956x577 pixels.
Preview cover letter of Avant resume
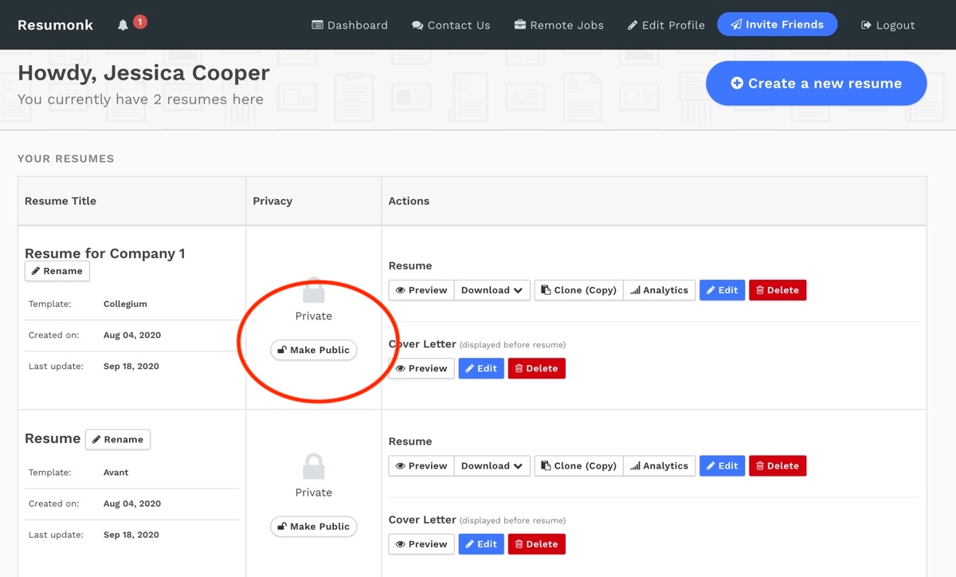click(421, 544)
